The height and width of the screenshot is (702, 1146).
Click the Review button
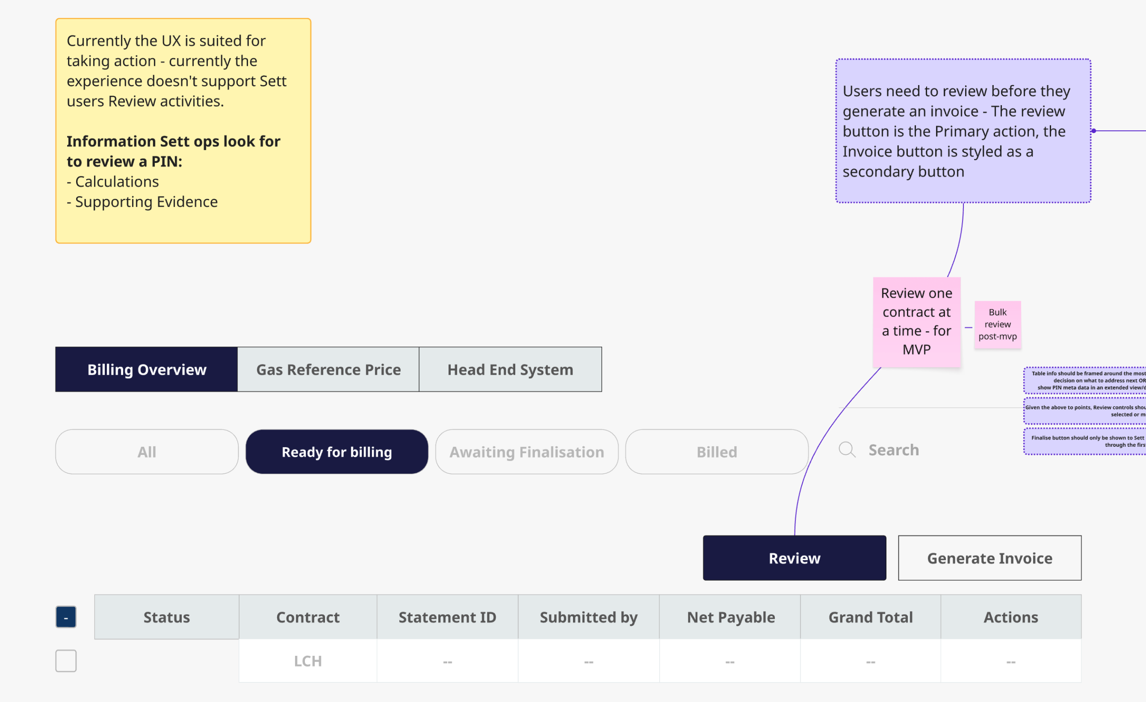pos(795,558)
